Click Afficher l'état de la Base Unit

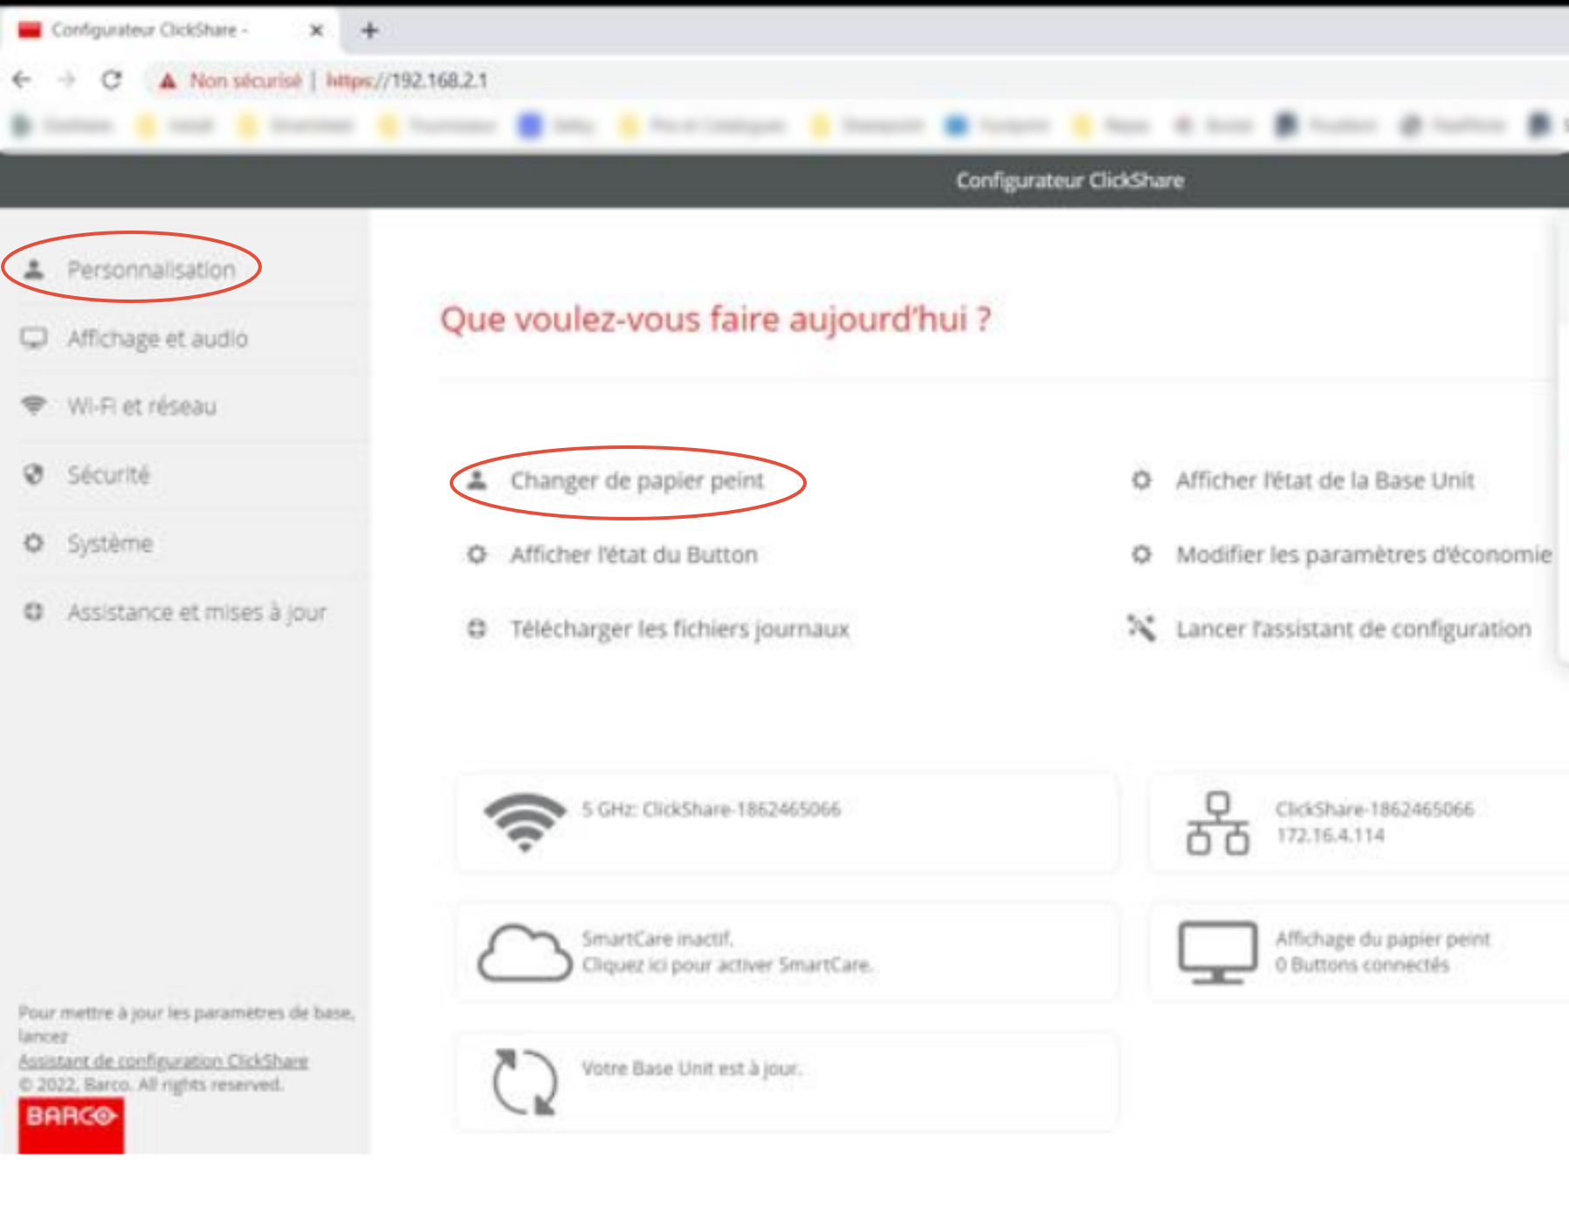click(1325, 480)
